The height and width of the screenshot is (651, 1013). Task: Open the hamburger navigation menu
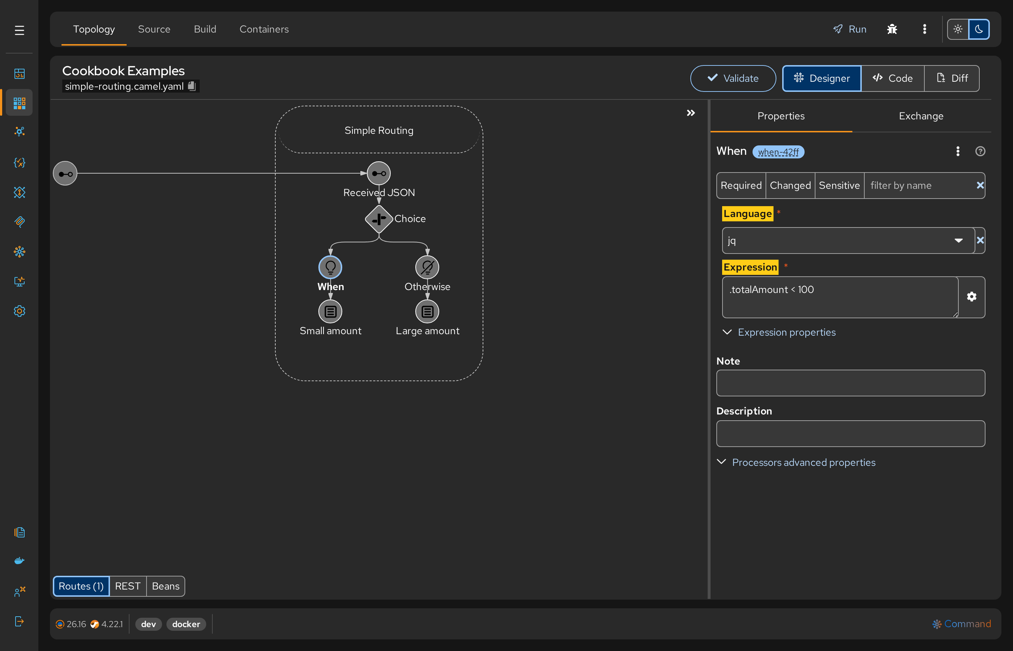click(x=19, y=30)
